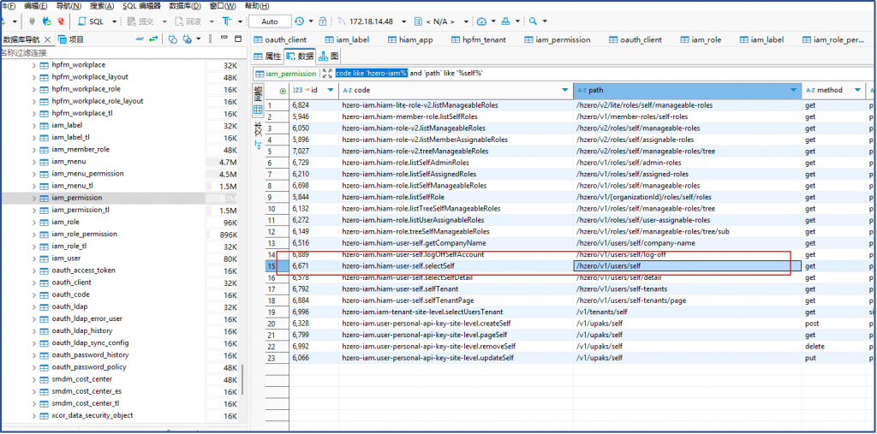Click the search magnifier icon in toolbar
The height and width of the screenshot is (434, 877).
[x=534, y=21]
